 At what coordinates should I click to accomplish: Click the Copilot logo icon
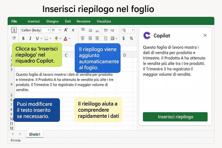click(147, 35)
